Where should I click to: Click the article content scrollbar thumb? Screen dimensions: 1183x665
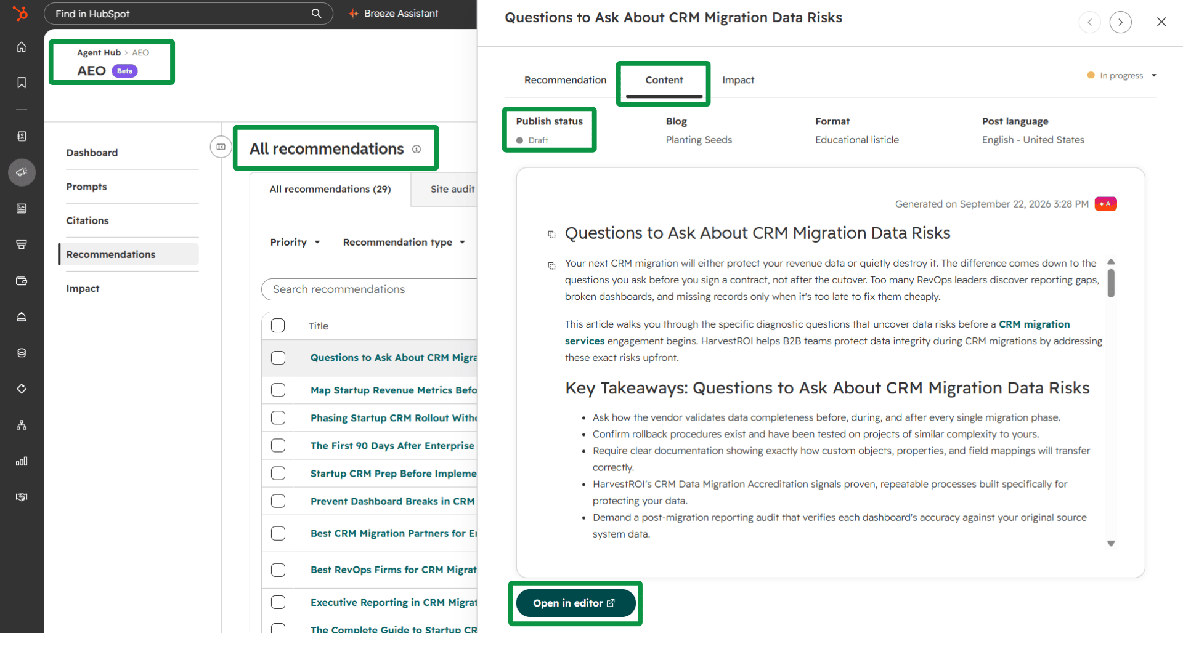1111,283
